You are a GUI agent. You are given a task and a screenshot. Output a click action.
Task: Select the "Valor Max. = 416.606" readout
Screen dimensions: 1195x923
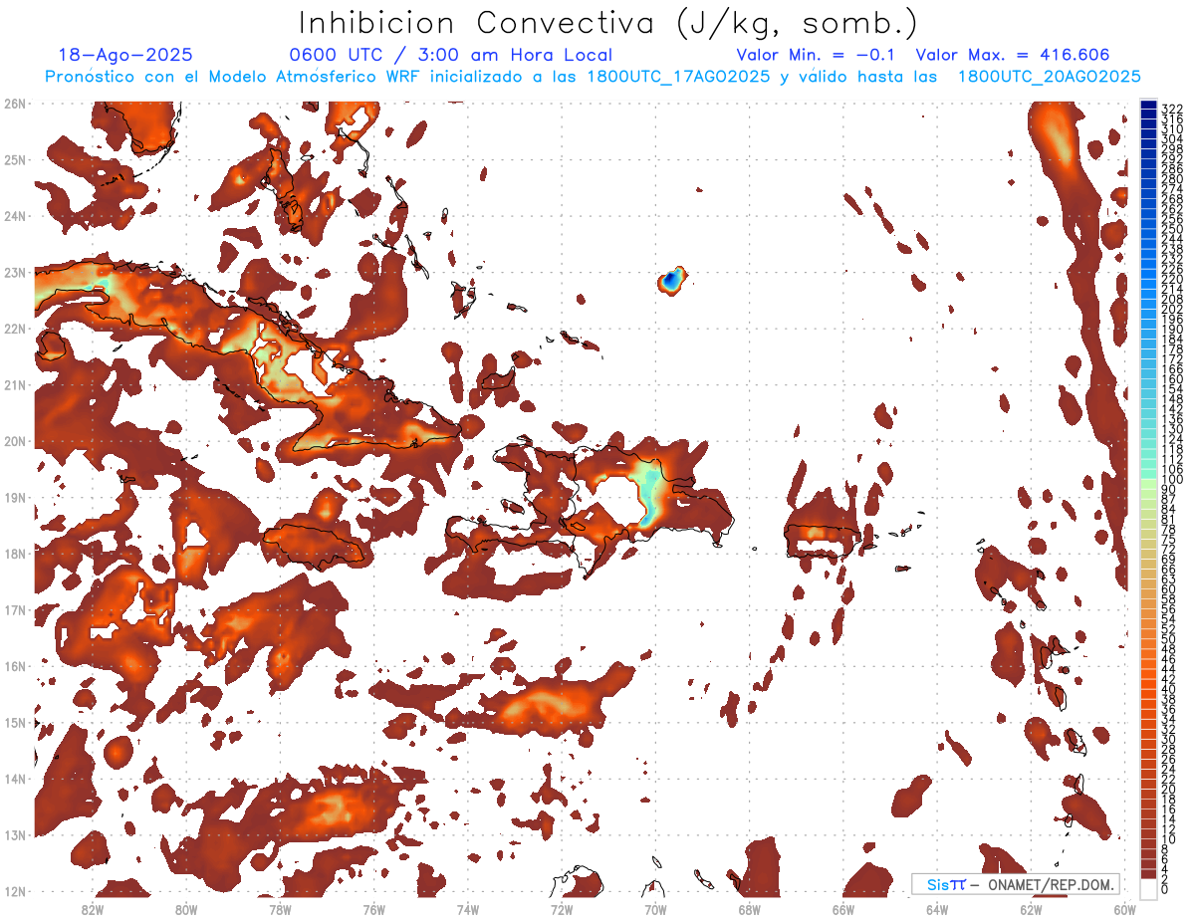[1013, 56]
